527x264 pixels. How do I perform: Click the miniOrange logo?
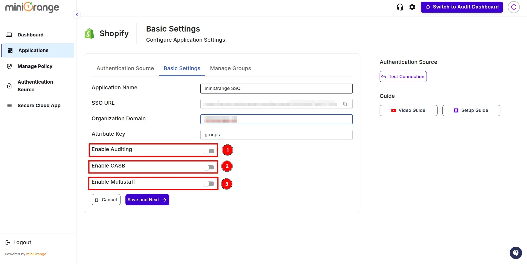pos(32,7)
